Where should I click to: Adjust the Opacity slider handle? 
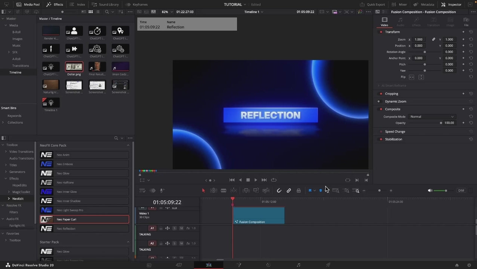pos(441,123)
